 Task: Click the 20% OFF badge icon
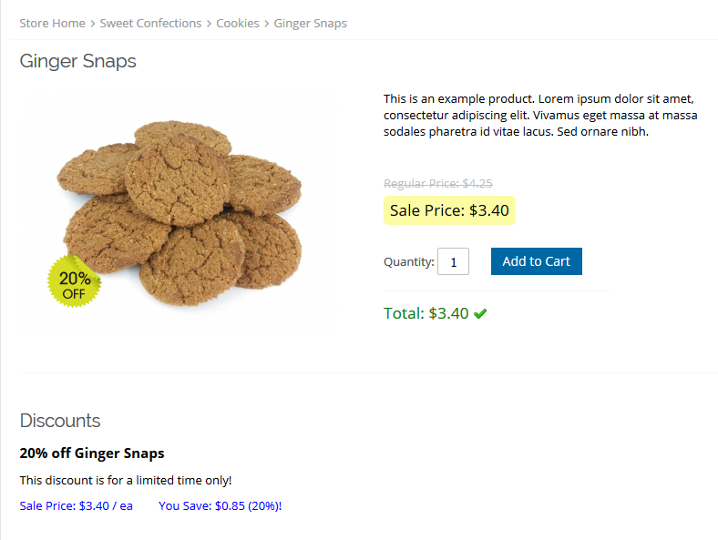(x=75, y=281)
